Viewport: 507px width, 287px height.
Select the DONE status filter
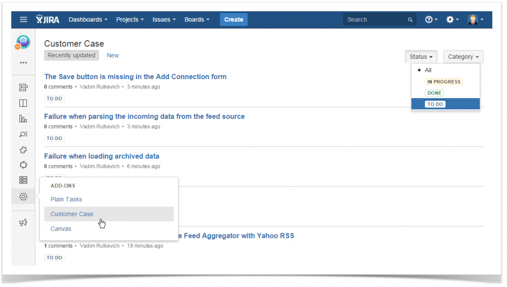(434, 93)
